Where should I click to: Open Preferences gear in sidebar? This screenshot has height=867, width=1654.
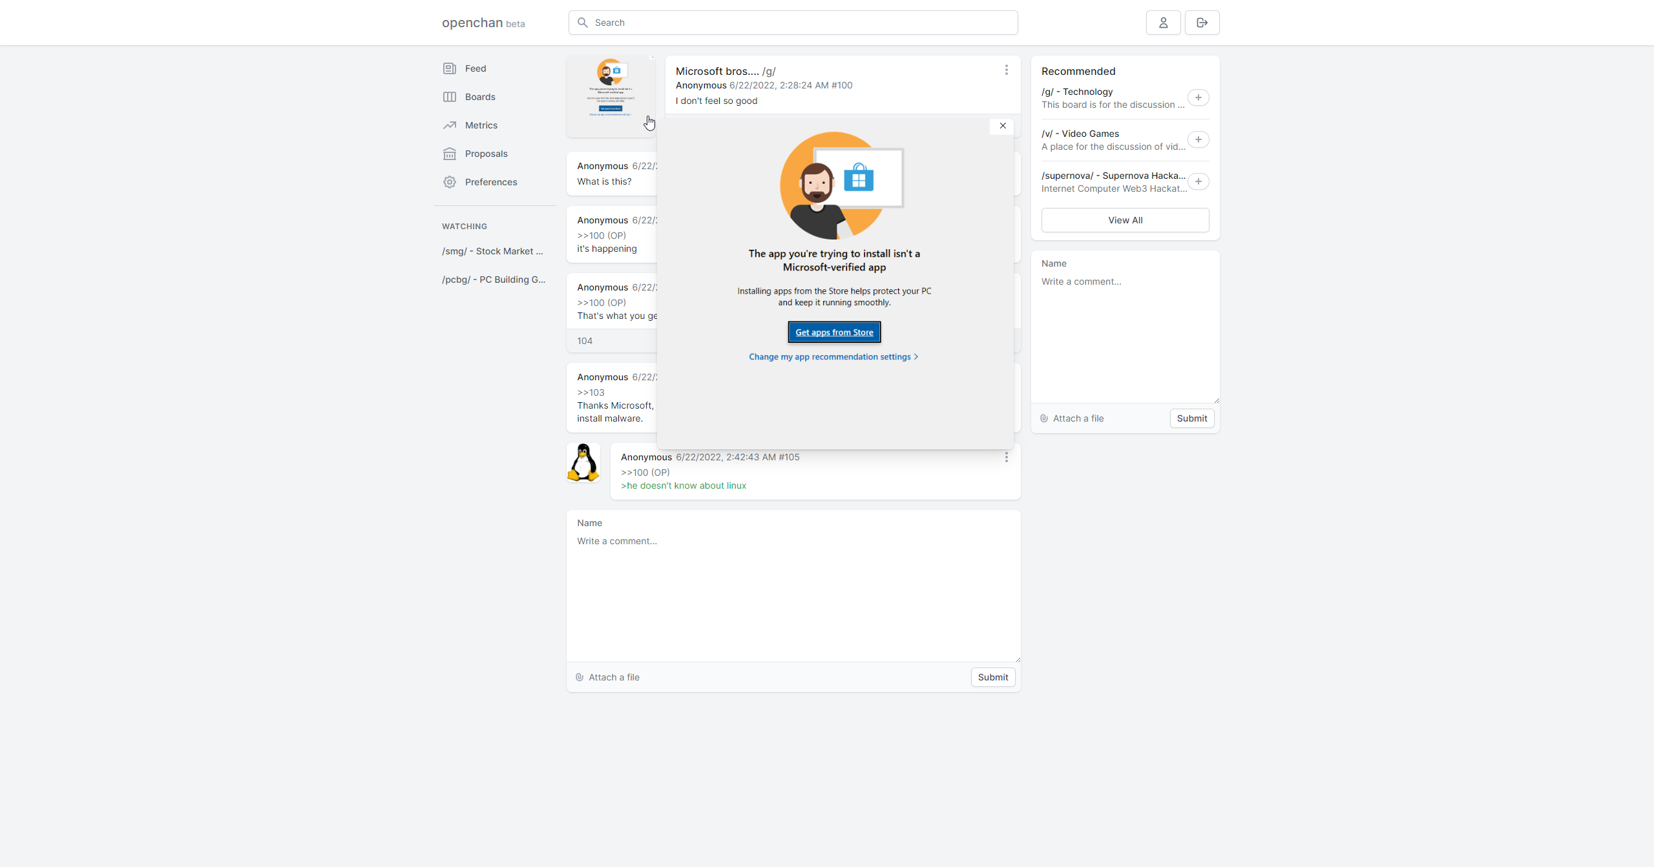[x=490, y=182]
